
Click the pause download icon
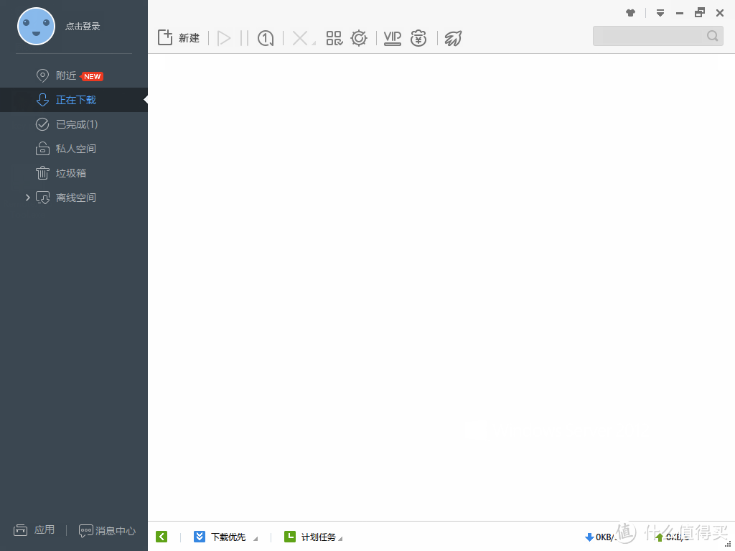(x=244, y=38)
